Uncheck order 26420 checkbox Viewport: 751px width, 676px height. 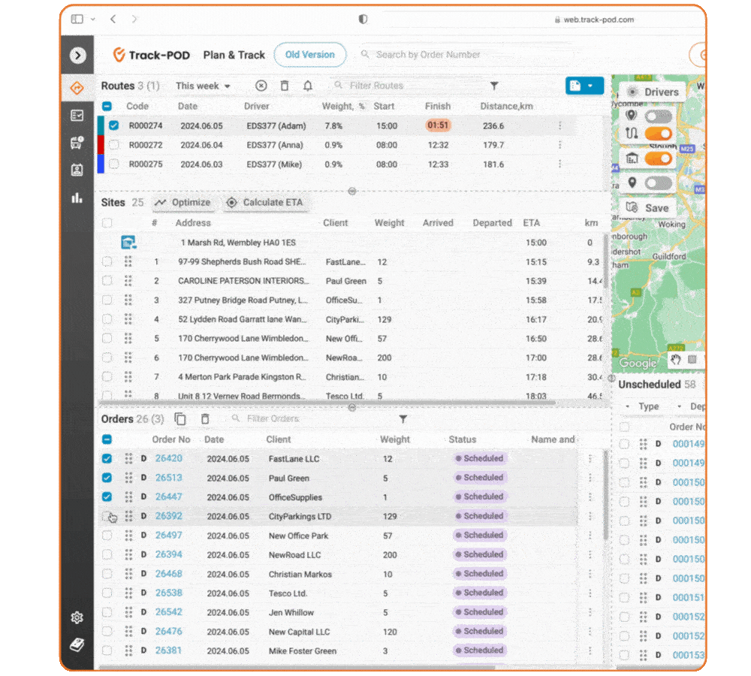[x=107, y=458]
